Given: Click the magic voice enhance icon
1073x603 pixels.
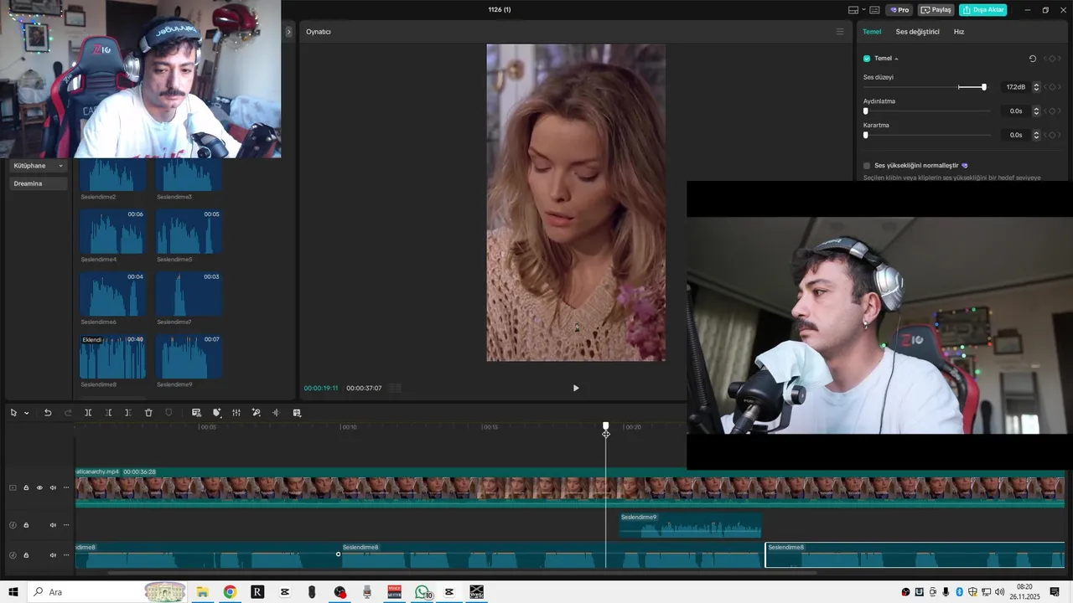Looking at the screenshot, I should coord(257,413).
